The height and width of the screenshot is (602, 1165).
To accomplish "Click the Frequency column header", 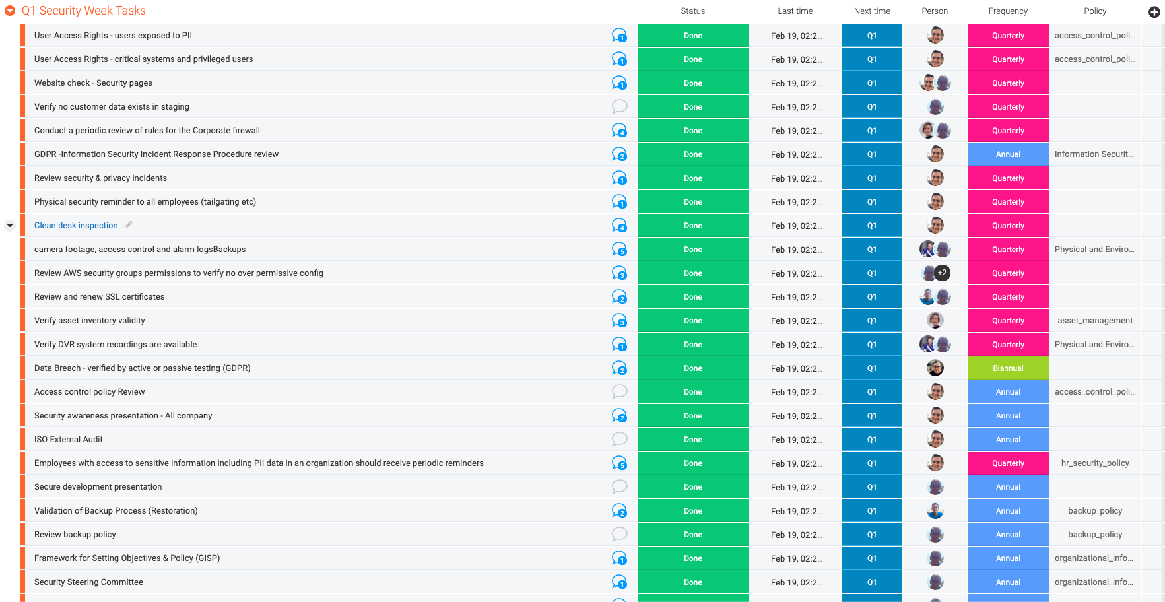I will pyautogui.click(x=1008, y=11).
